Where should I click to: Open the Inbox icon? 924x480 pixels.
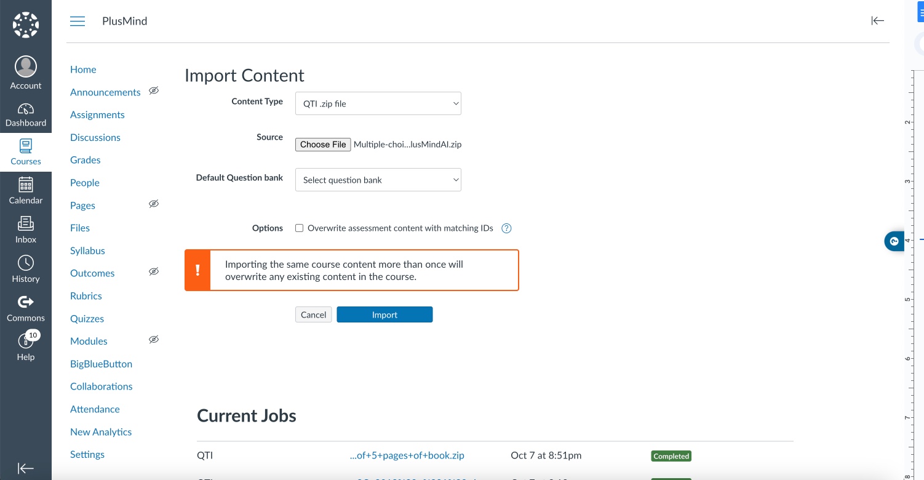[26, 223]
